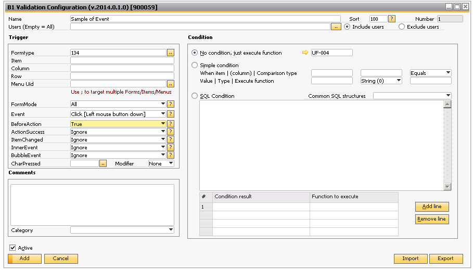Click the UF-004 function field
This screenshot has width=473, height=270.
(x=332, y=53)
